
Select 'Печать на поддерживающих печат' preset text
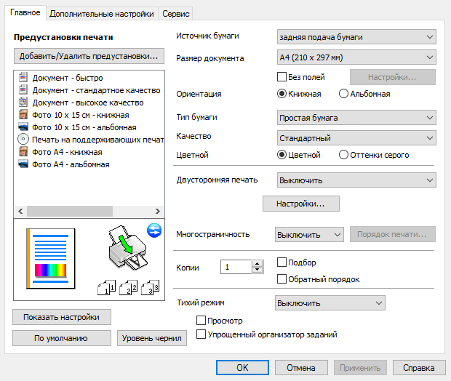coord(97,140)
